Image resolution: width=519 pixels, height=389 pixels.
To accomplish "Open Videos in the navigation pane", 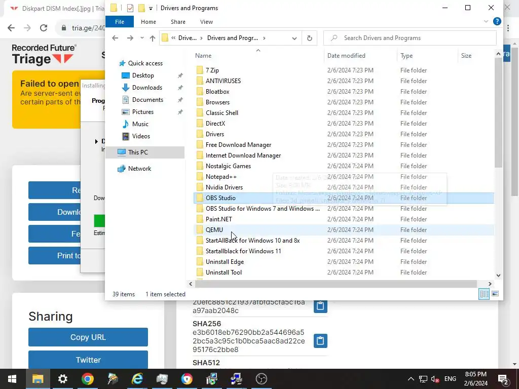I will pos(141,136).
